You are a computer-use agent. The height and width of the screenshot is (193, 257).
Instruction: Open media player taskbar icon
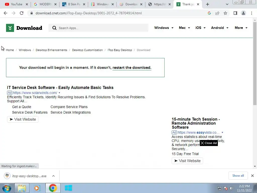(x=37, y=188)
